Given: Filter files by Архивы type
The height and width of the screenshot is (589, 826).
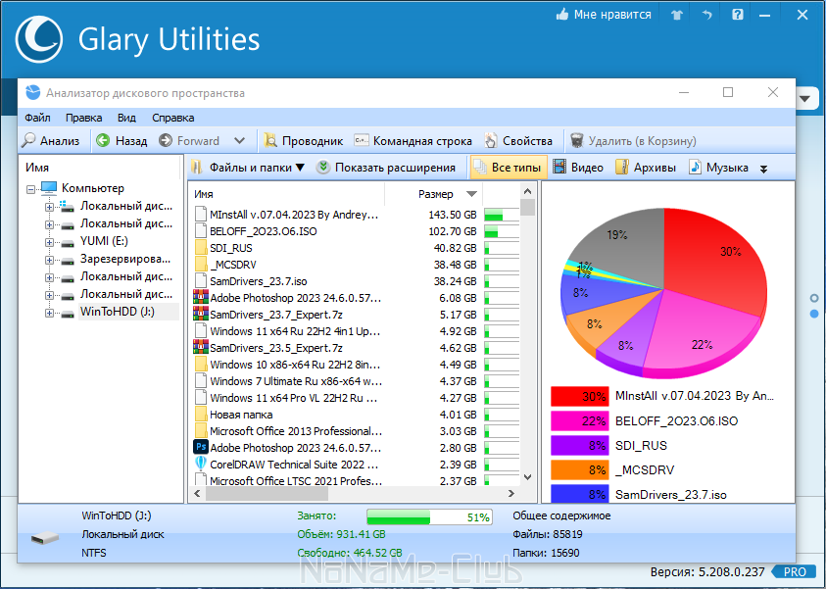Looking at the screenshot, I should pyautogui.click(x=646, y=168).
